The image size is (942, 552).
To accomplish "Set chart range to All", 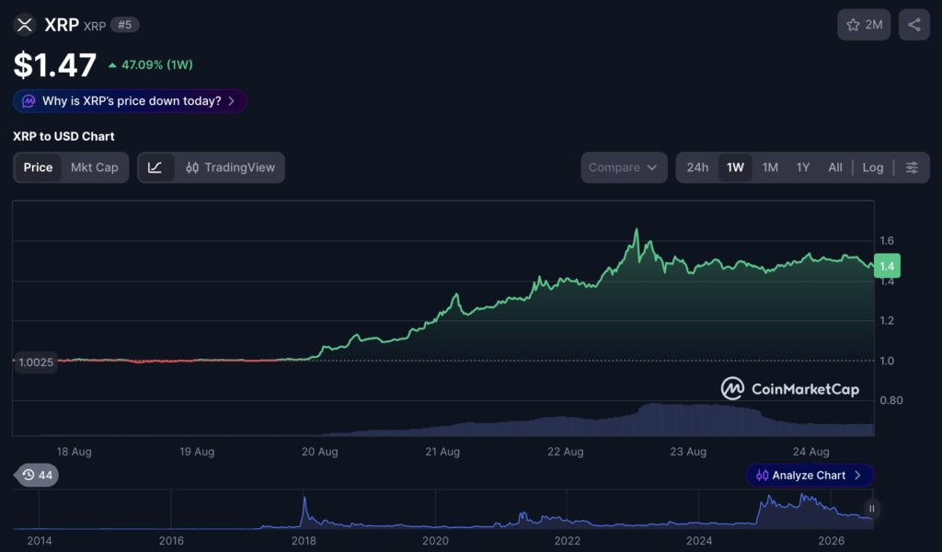I will (x=835, y=167).
